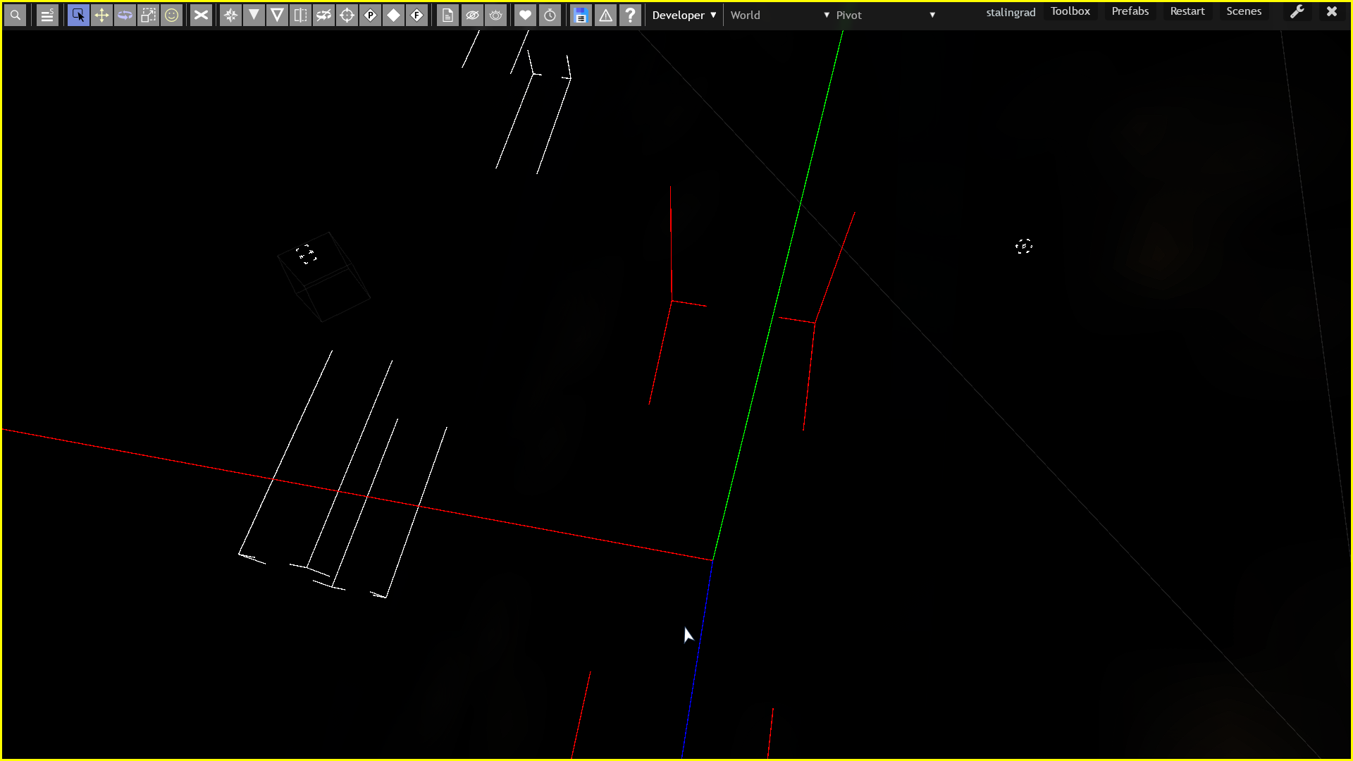Click the Restart button
The height and width of the screenshot is (761, 1353).
(x=1187, y=11)
